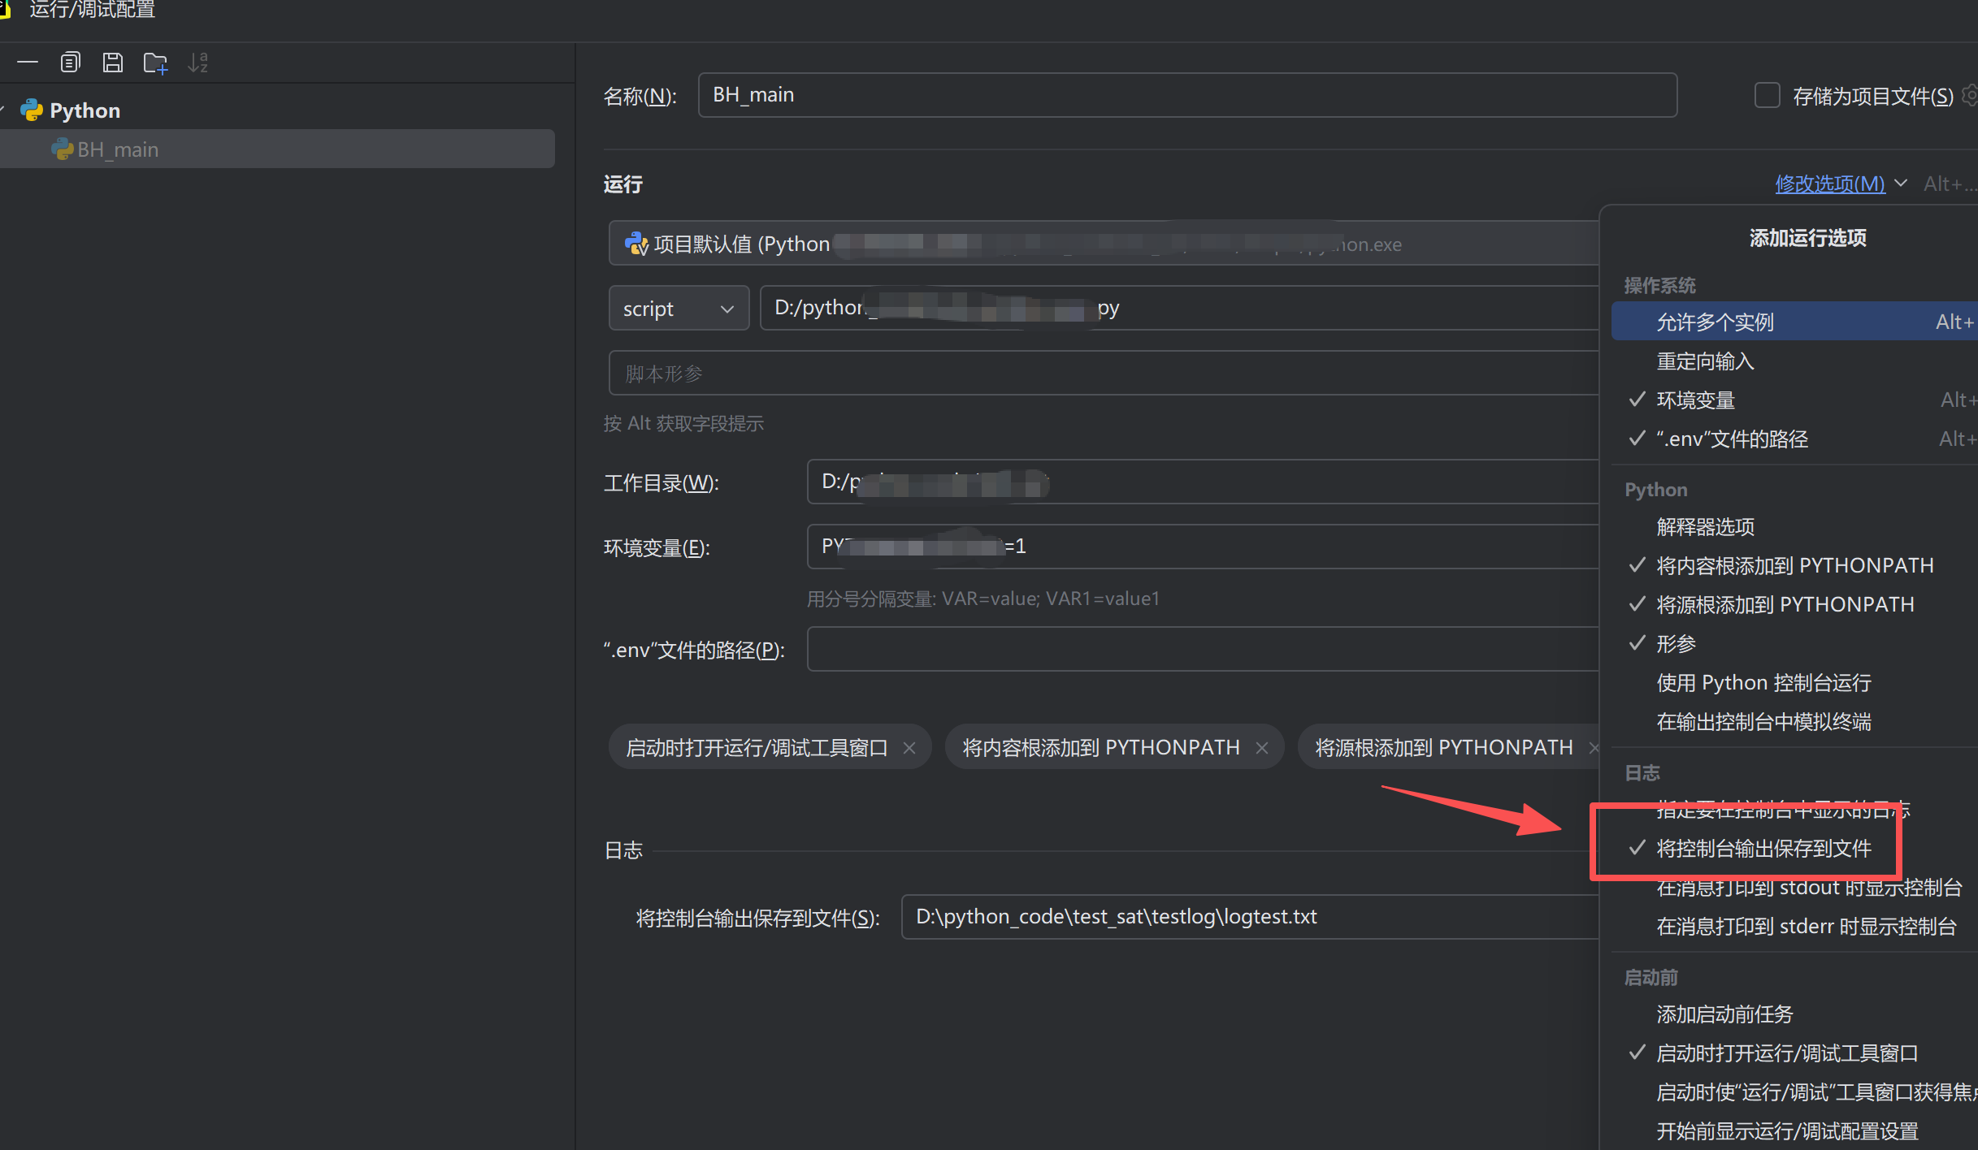Enable 存储为项目文件 checkbox
Screen dimensions: 1978x1150
[1766, 96]
